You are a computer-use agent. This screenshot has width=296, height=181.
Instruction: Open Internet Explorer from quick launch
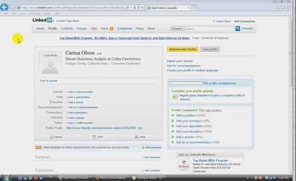point(30,178)
